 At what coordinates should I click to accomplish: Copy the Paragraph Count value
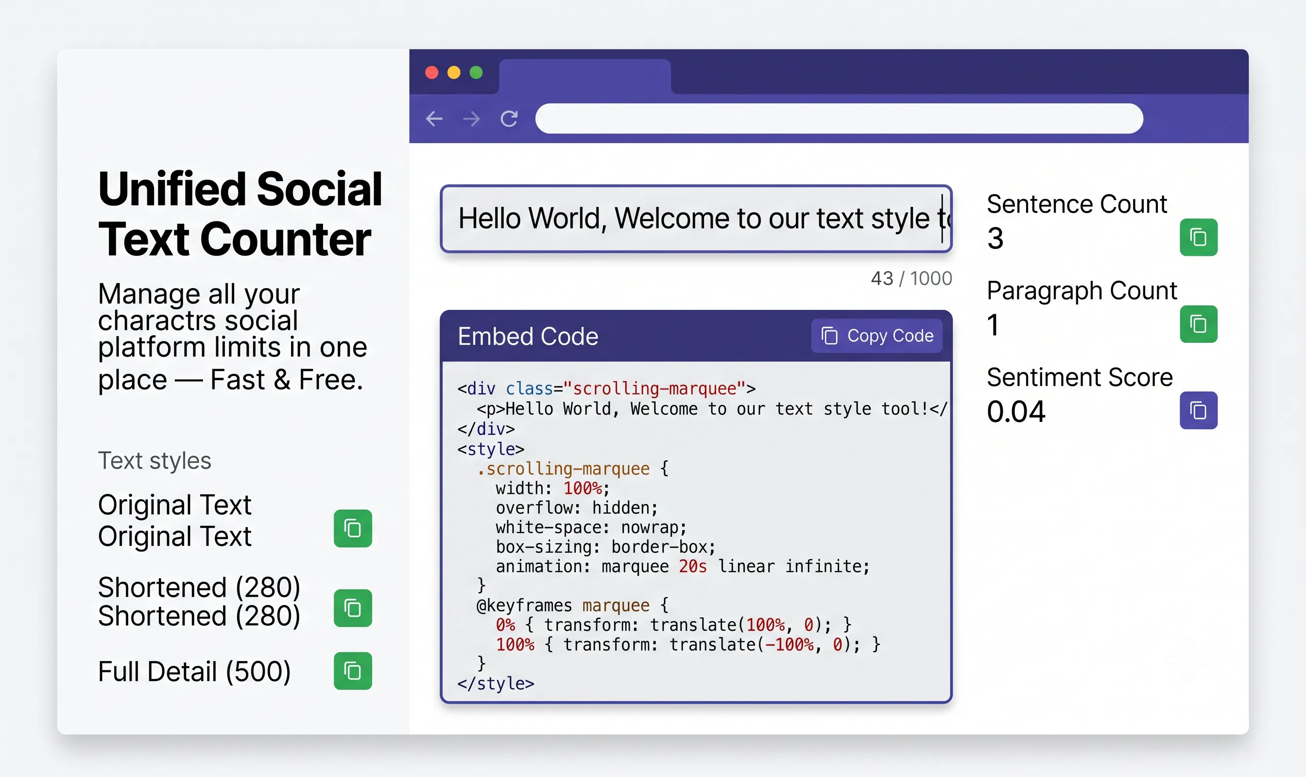click(1198, 323)
